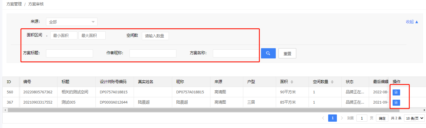Click the 重置 reset button

click(287, 53)
